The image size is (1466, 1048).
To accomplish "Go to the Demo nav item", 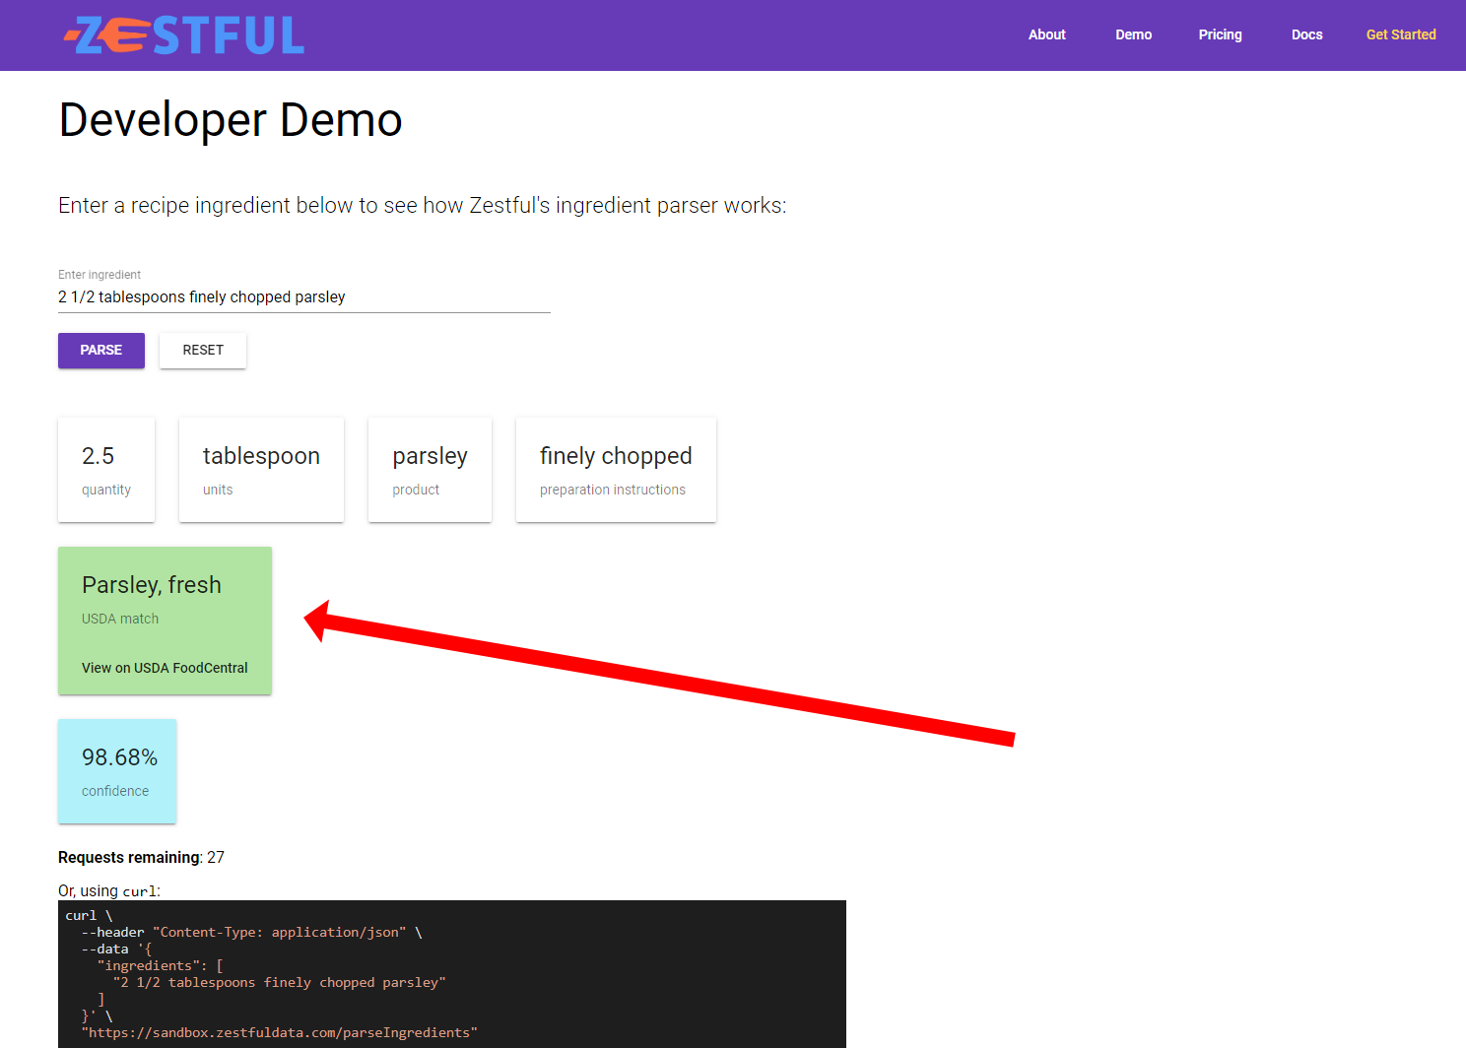I will (x=1133, y=34).
